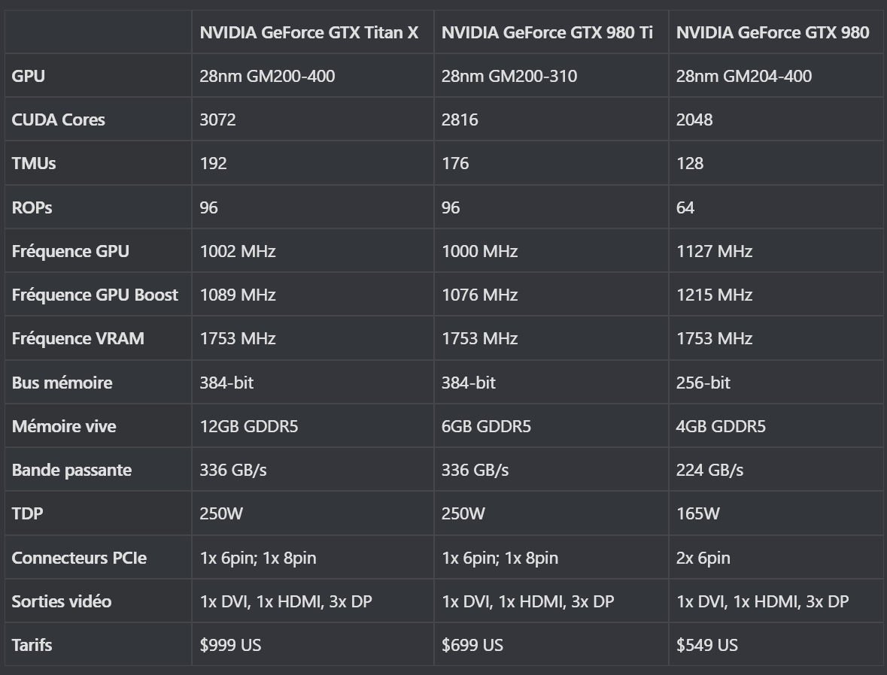Select the NVIDIA GeForce GTX 980 Ti header
Image resolution: width=887 pixels, height=675 pixels.
(x=547, y=33)
